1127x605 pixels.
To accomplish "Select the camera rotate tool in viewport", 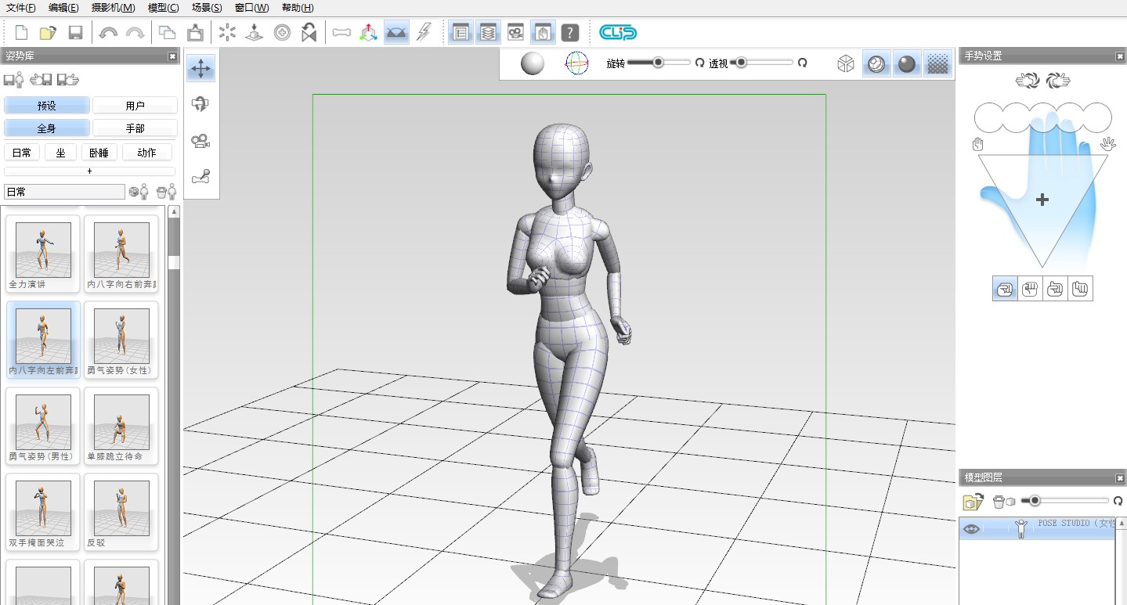I will click(x=201, y=104).
